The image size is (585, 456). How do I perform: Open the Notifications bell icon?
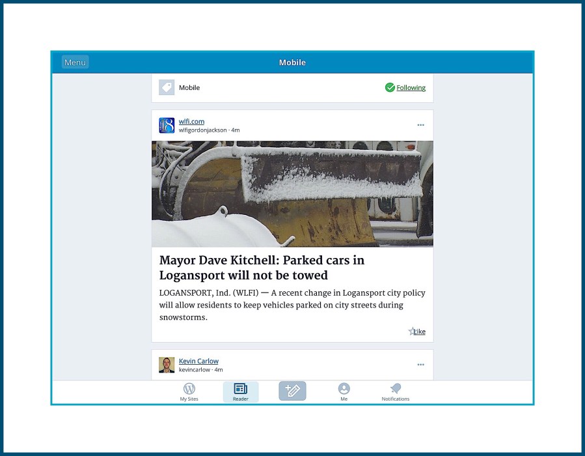396,390
